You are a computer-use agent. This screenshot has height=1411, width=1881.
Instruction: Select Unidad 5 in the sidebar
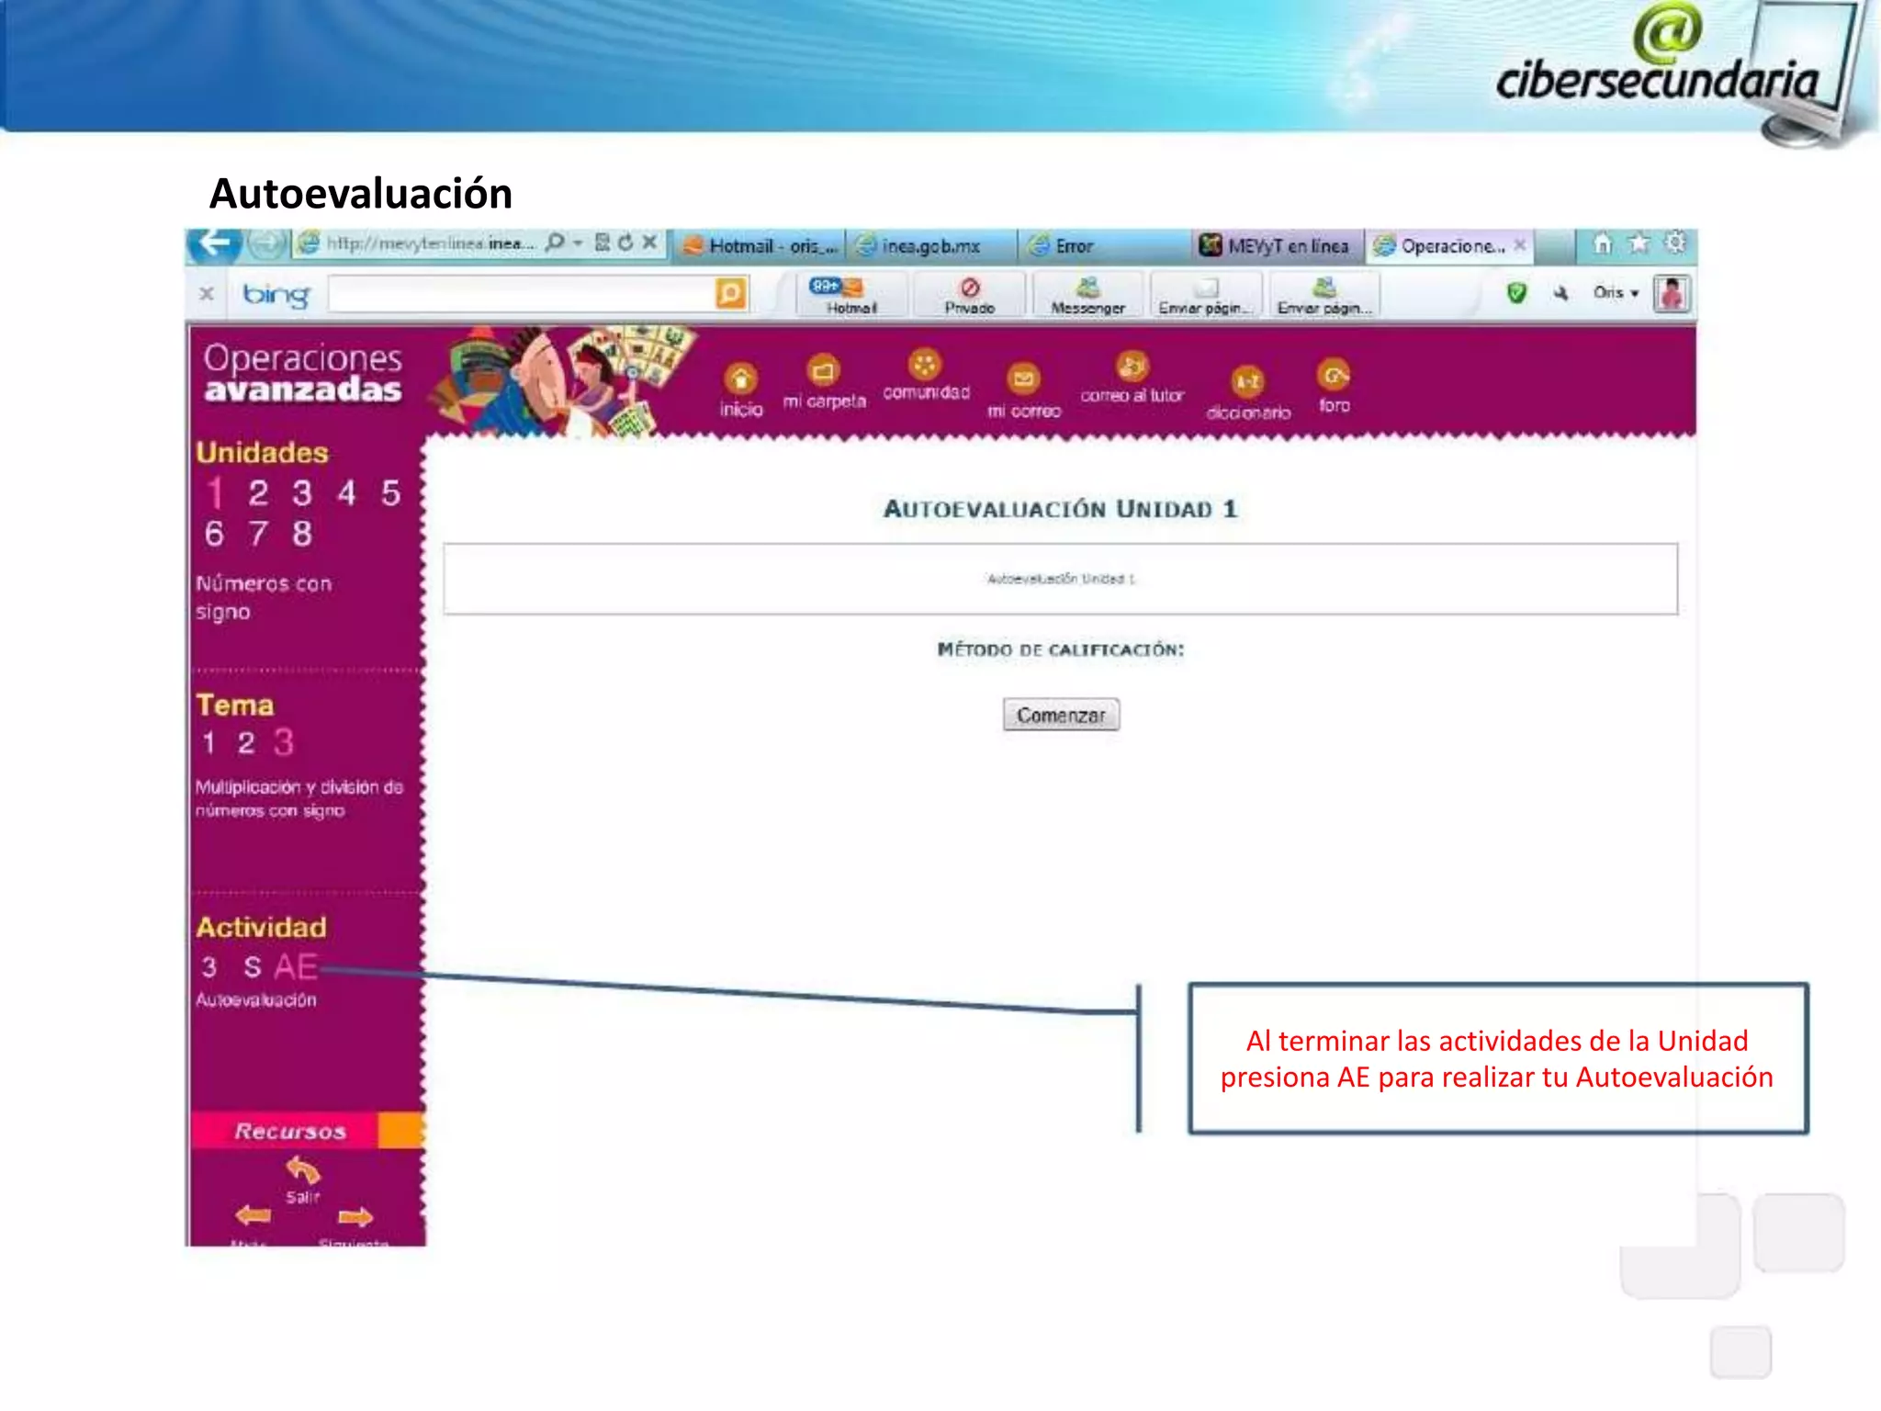tap(391, 493)
